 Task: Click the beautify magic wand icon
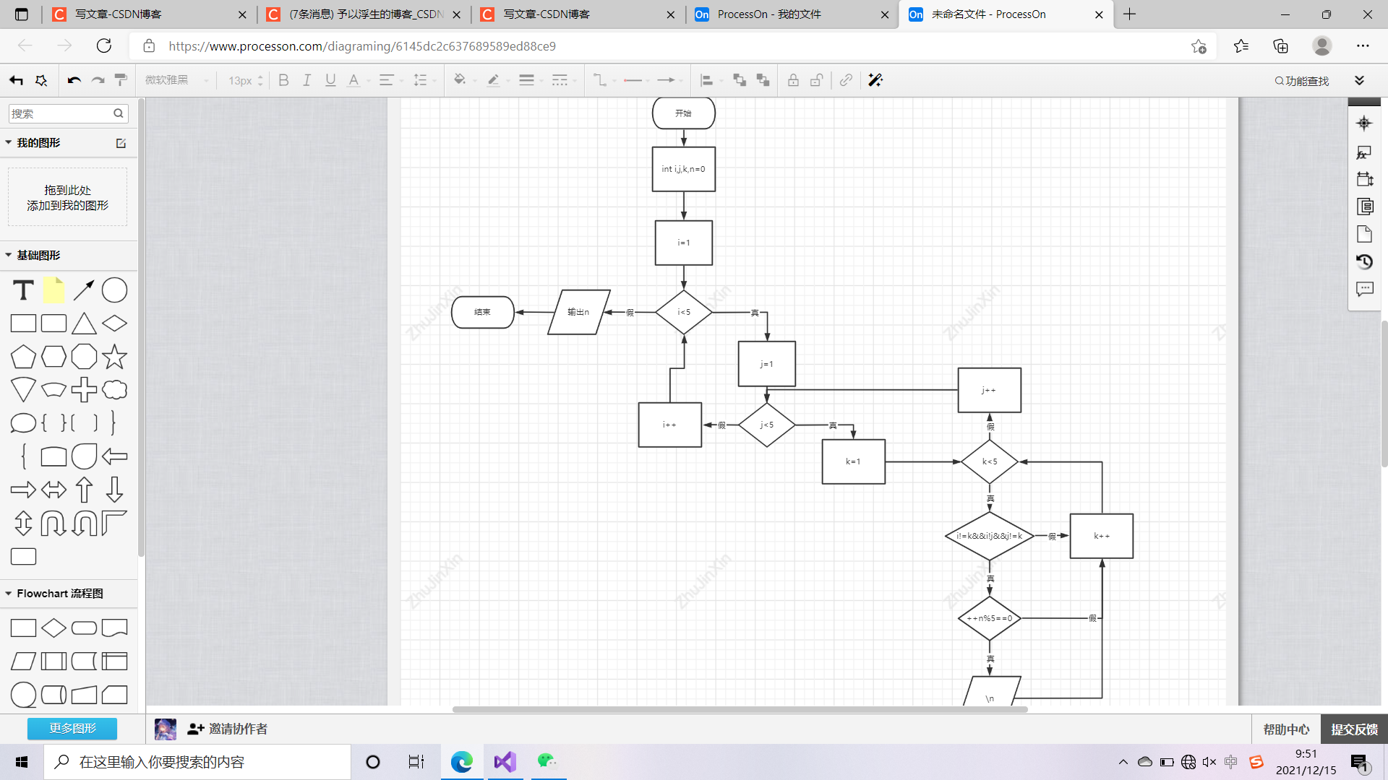(x=875, y=80)
